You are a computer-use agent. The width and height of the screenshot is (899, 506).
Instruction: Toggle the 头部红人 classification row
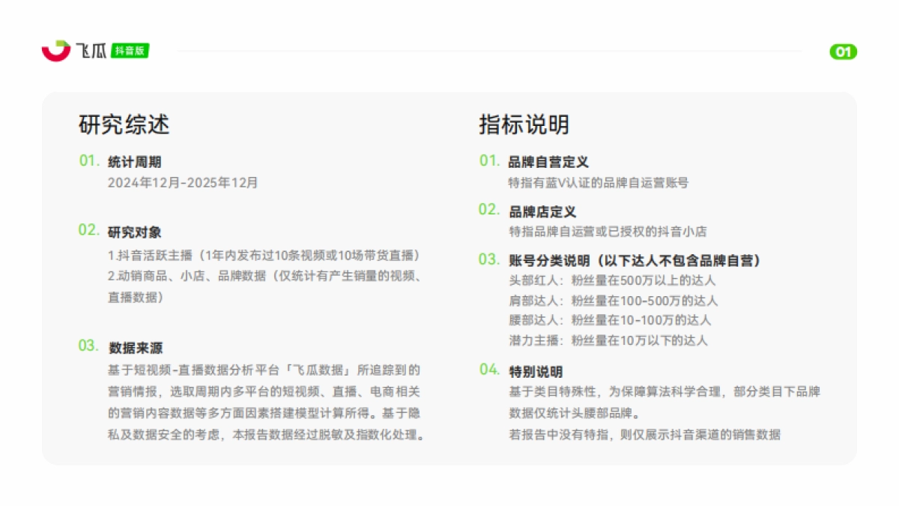point(611,281)
